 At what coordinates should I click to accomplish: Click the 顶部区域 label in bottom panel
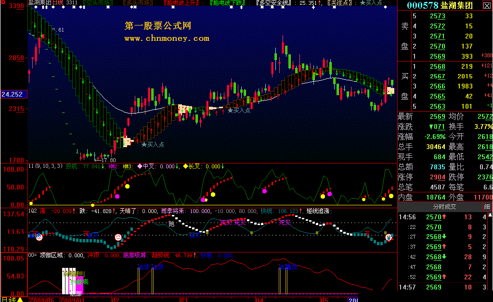coord(51,255)
